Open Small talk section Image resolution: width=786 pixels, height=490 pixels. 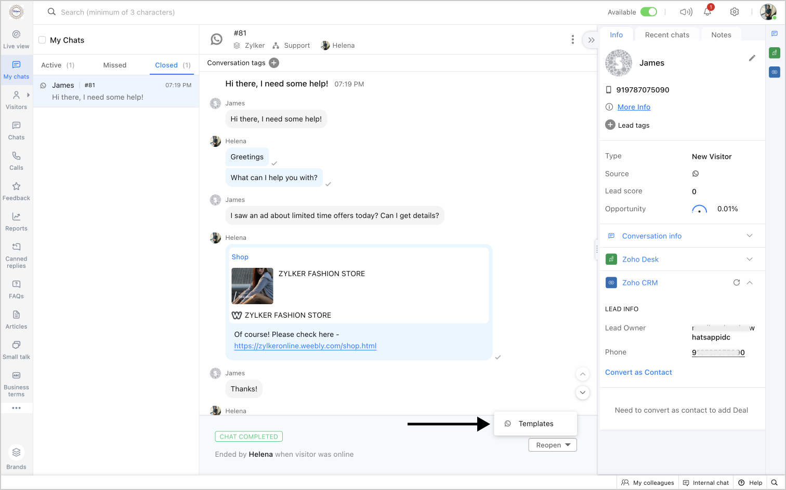point(16,350)
